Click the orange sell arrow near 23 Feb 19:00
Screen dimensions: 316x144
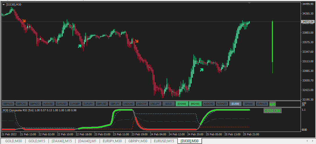tap(137, 41)
